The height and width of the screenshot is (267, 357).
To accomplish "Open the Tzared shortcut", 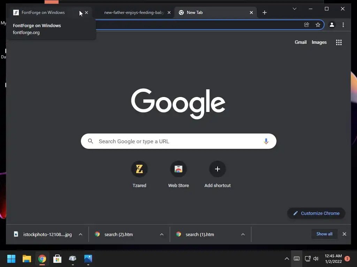I will tap(139, 175).
